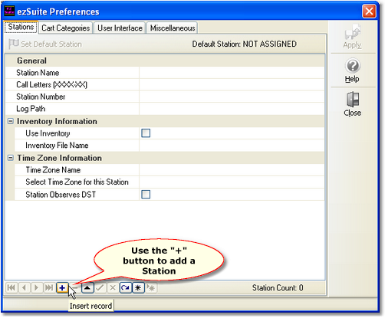Screen dimensions: 385x318
Task: Select the Log Path row label
Action: tap(31, 109)
